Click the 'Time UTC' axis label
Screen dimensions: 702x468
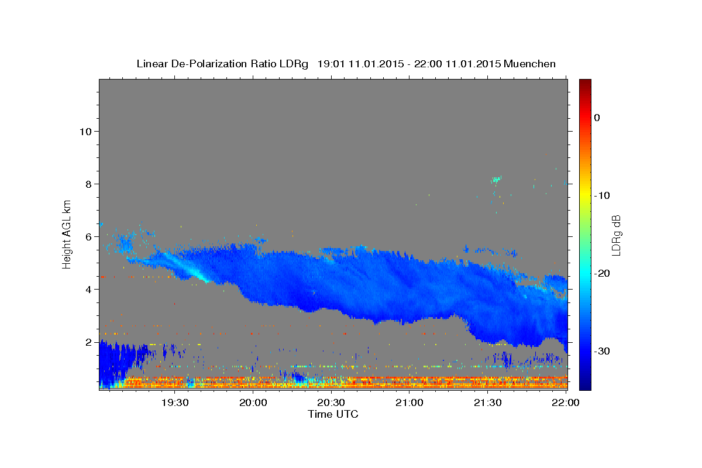333,414
